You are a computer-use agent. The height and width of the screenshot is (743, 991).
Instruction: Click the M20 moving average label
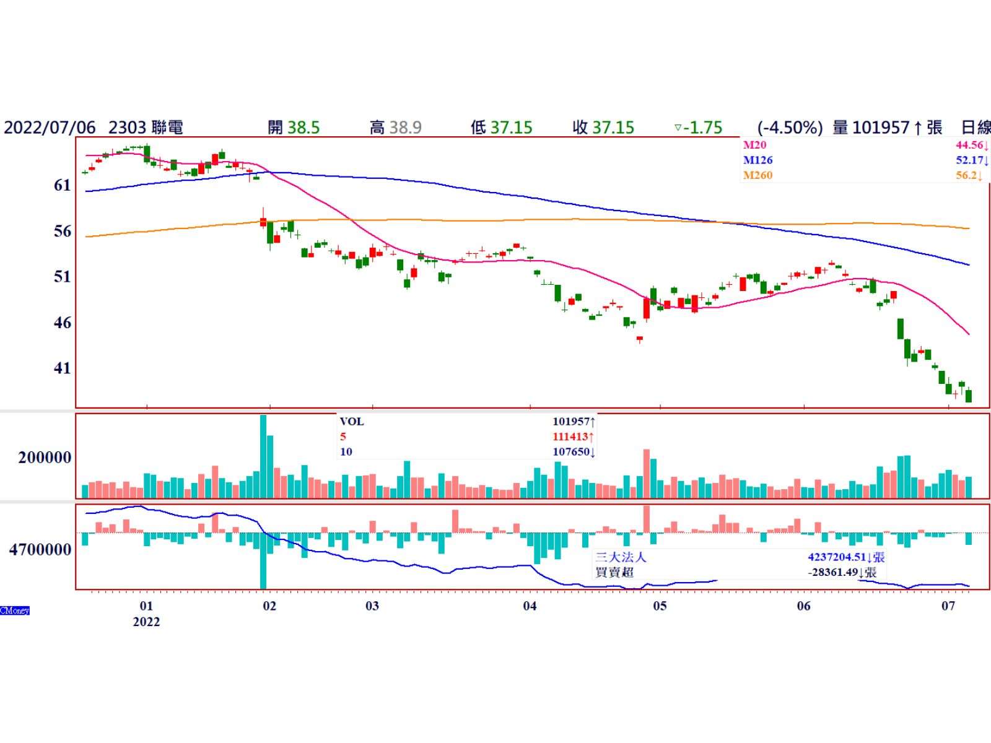click(x=754, y=146)
